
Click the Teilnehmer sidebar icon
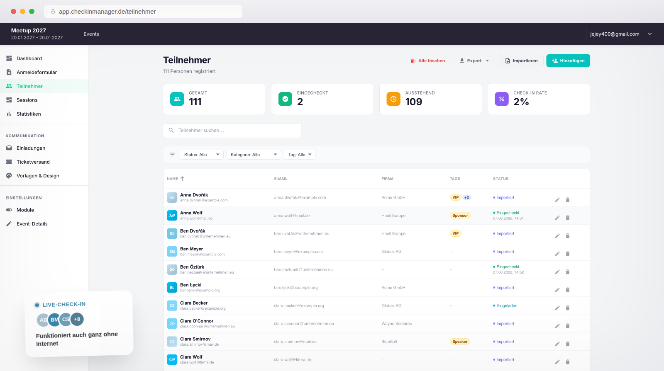click(x=9, y=86)
